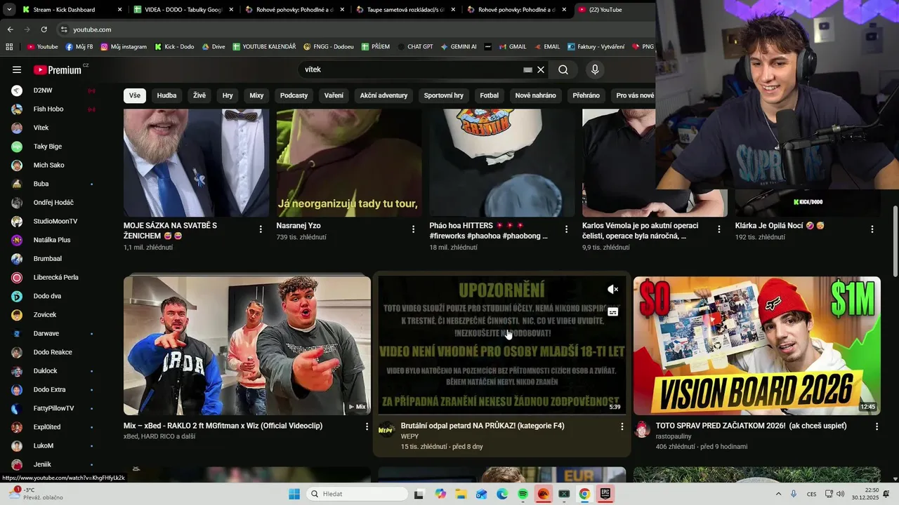Click the search magnifier button
The image size is (899, 505).
click(x=563, y=69)
